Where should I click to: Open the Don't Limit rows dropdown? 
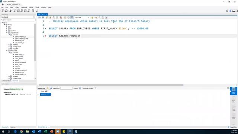82,17
